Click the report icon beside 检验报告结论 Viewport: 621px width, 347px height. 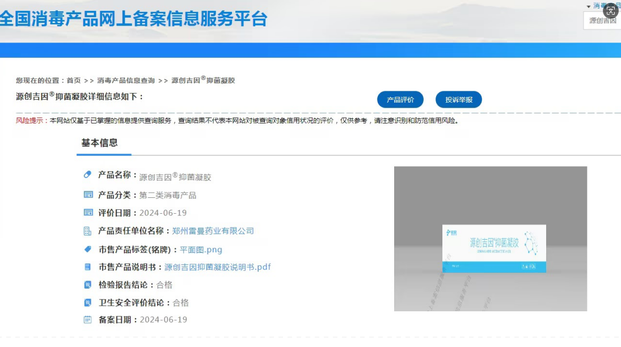87,285
